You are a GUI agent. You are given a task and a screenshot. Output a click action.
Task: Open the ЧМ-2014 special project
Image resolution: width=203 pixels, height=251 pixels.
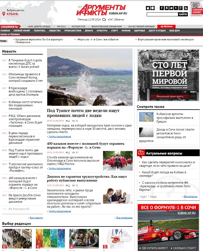(61, 27)
